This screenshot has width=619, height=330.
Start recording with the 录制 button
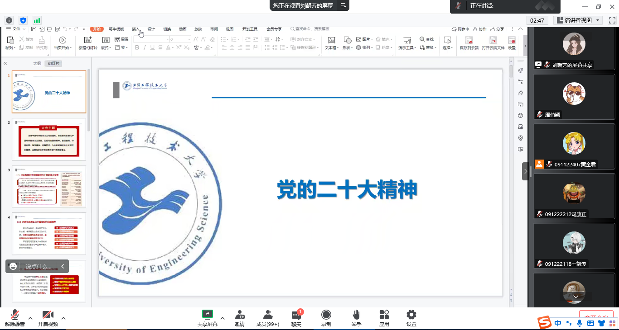326,315
